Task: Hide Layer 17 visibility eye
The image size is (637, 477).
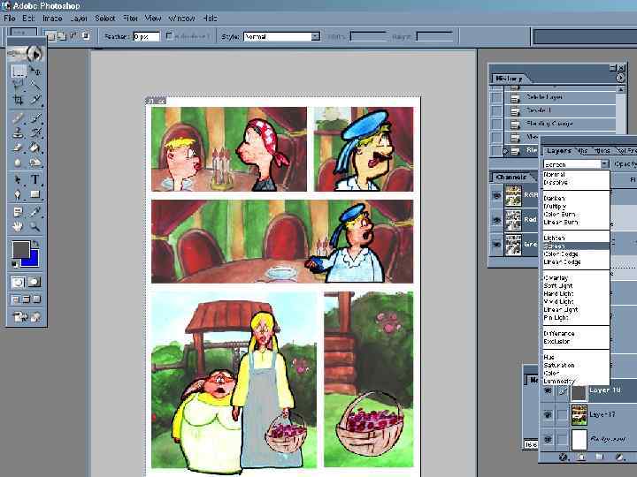Action: (x=548, y=414)
